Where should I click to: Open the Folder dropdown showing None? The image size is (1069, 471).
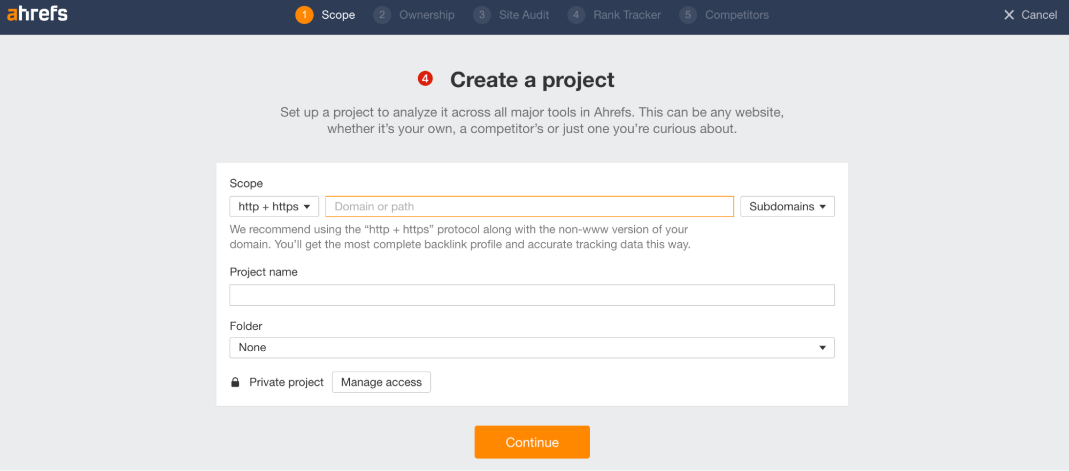pos(532,348)
